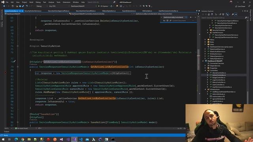The width and height of the screenshot is (253, 142).
Task: Open the Window menu
Action: (76, 2)
